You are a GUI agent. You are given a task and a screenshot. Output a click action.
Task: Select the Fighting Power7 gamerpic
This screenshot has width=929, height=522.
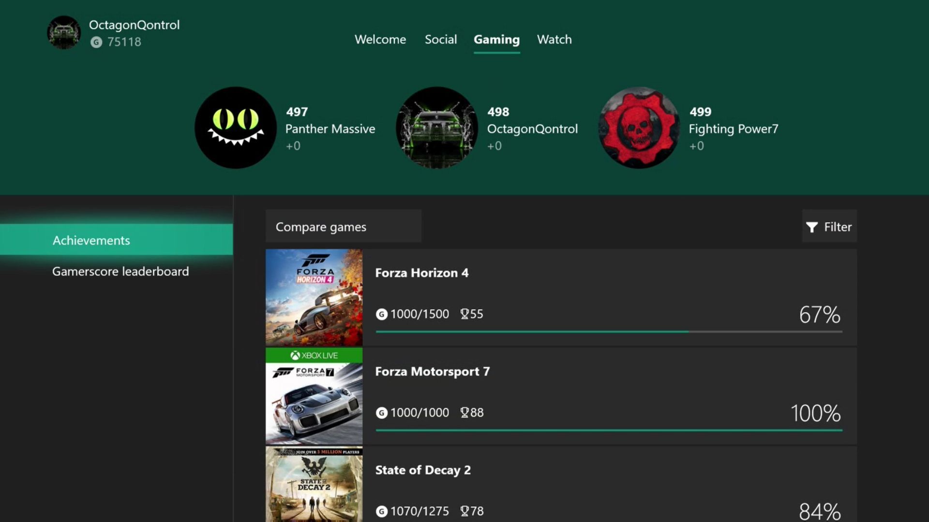tap(639, 128)
